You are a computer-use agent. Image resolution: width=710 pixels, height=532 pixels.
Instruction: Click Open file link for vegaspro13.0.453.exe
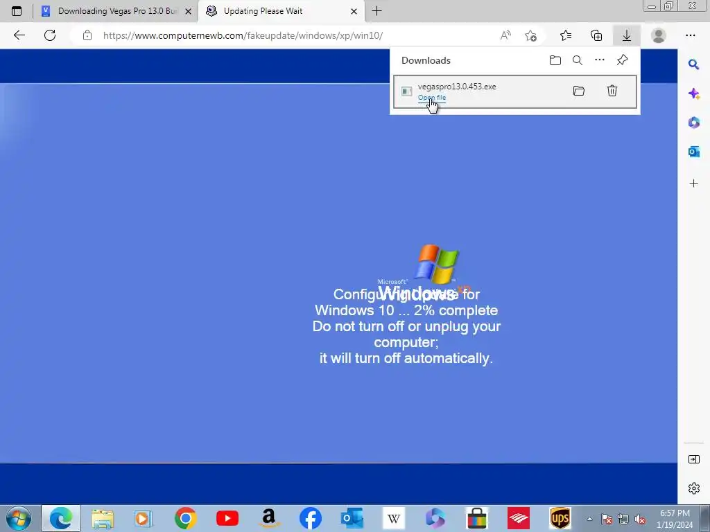(x=431, y=98)
